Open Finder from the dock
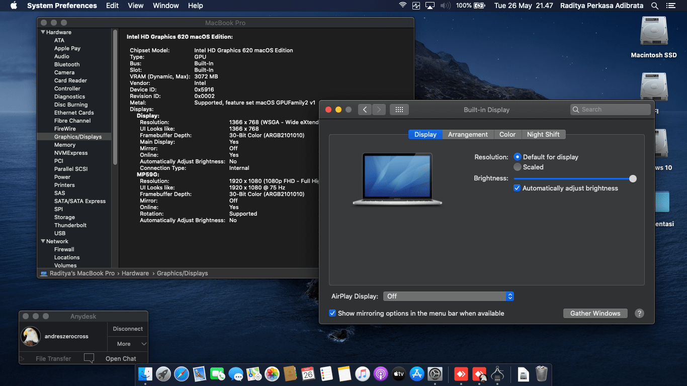Image resolution: width=687 pixels, height=386 pixels. [145, 374]
